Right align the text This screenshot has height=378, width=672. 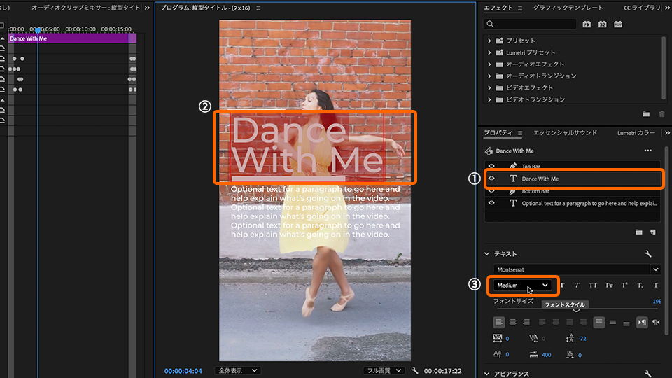(526, 322)
